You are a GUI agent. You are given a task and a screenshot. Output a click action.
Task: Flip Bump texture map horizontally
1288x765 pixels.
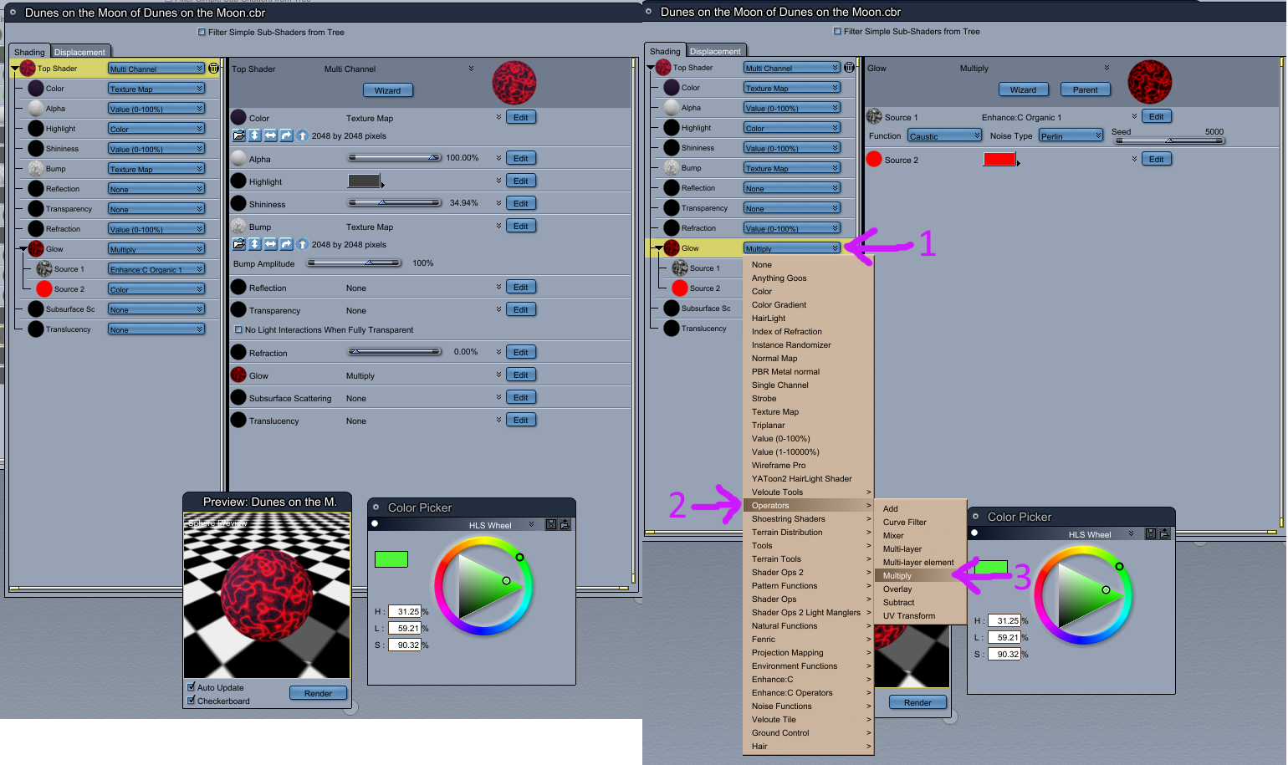click(271, 244)
